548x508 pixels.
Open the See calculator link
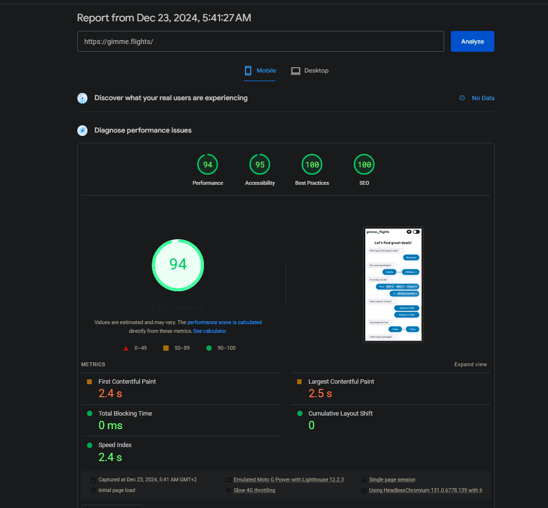(210, 331)
